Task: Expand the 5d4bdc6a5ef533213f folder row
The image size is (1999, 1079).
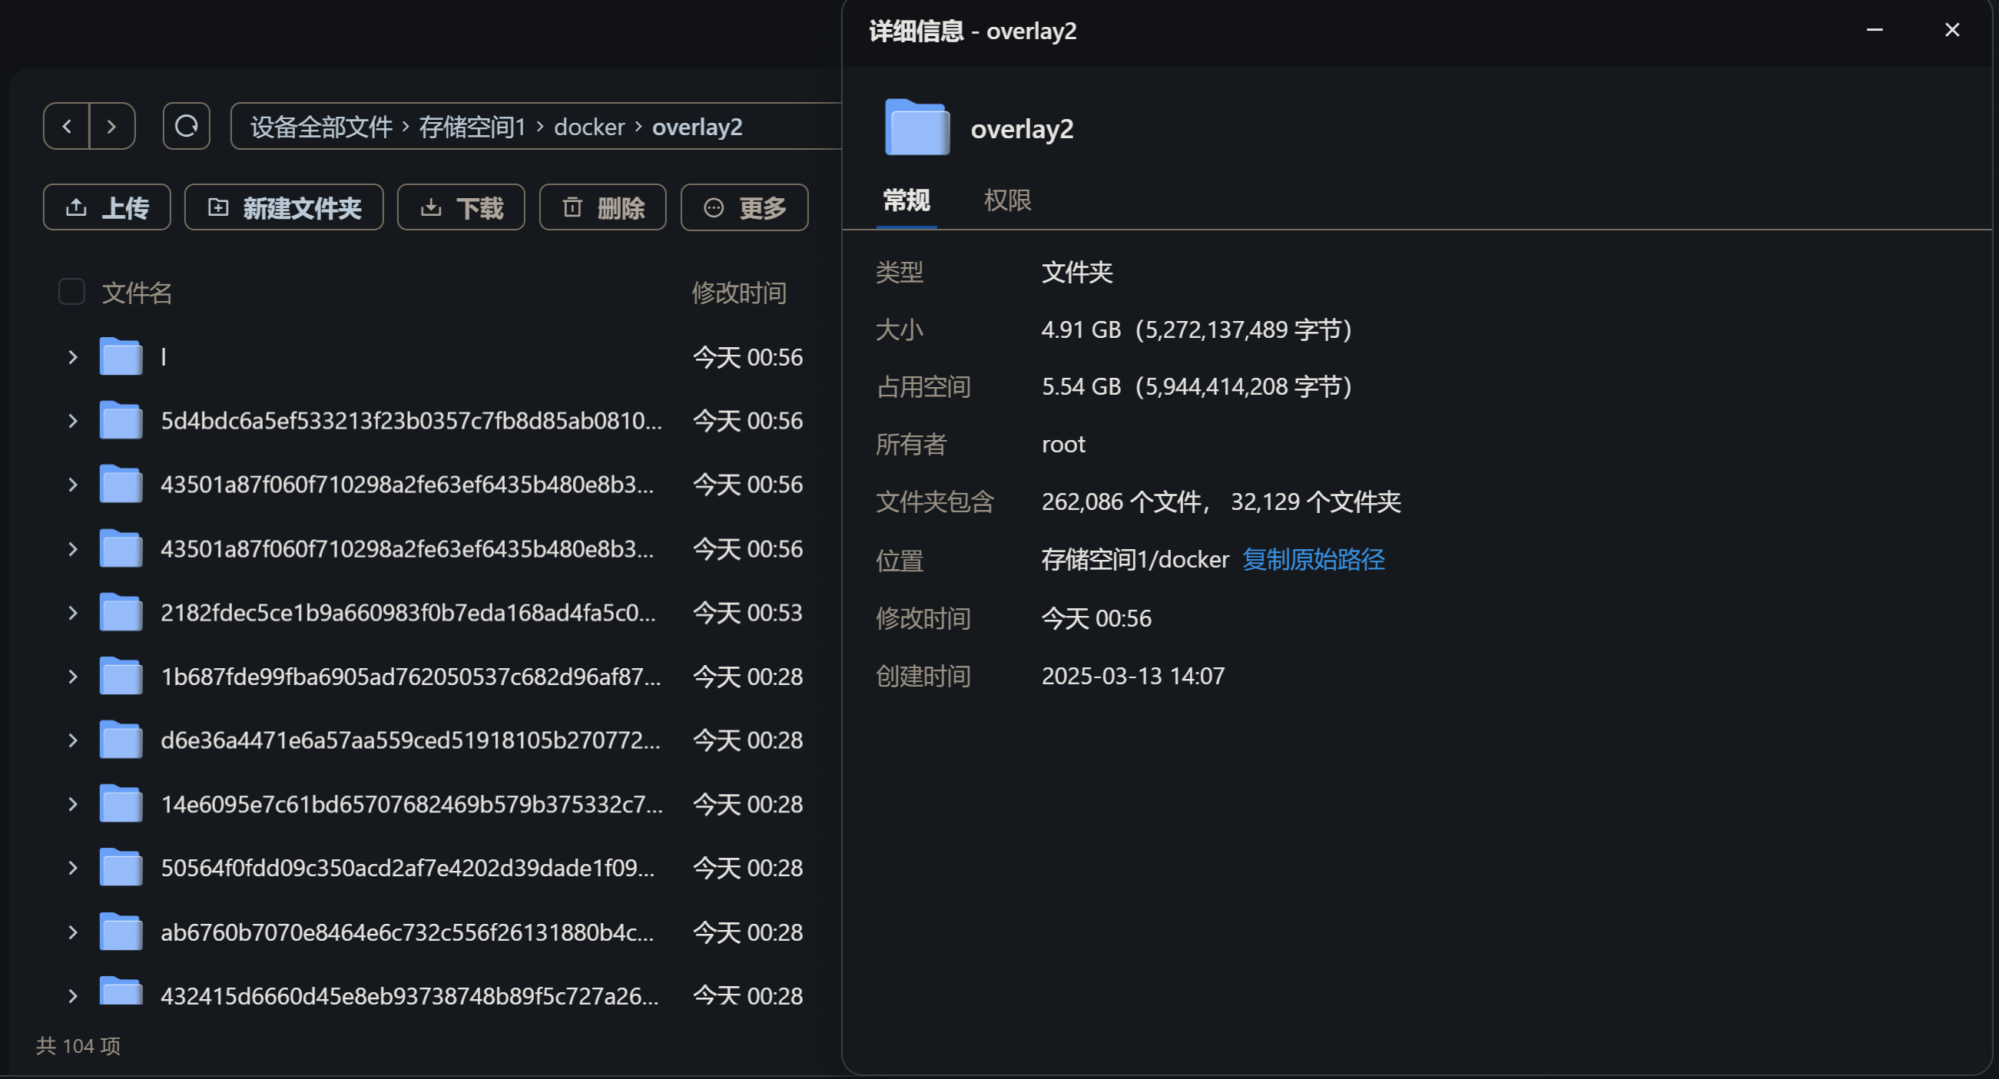Action: [x=73, y=421]
